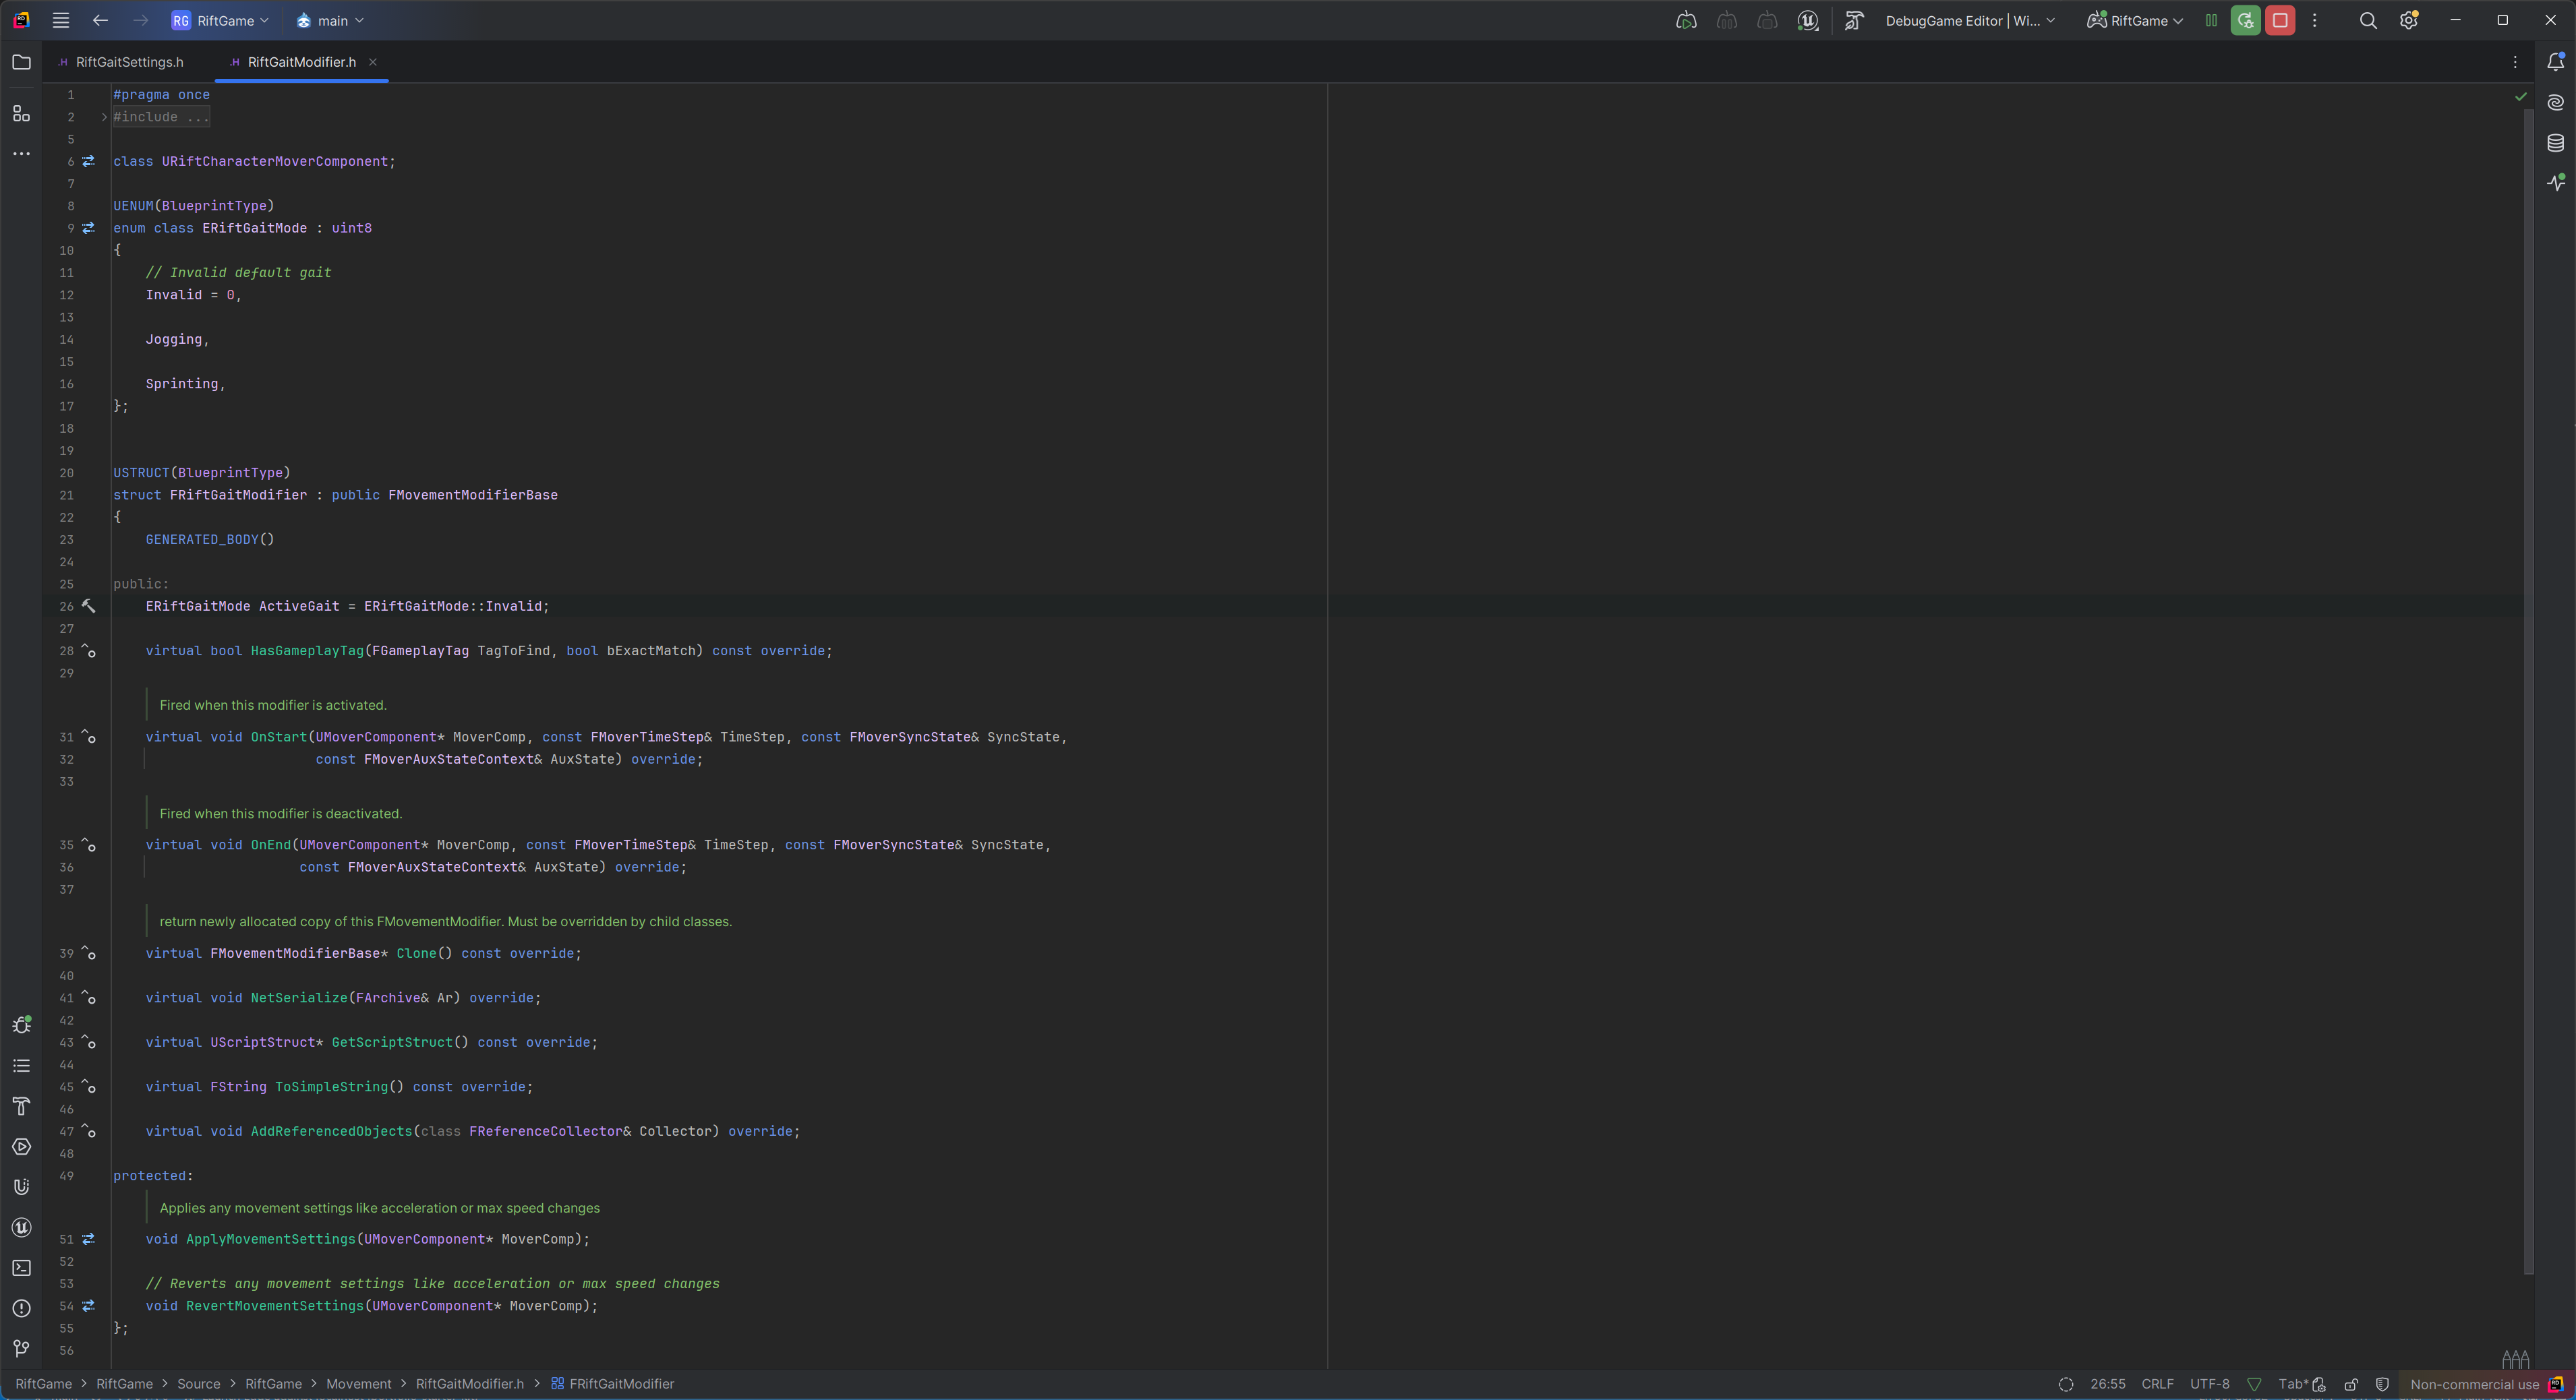This screenshot has height=1400, width=2576.
Task: Click the cursor position 26:55 indicator
Action: [2107, 1384]
